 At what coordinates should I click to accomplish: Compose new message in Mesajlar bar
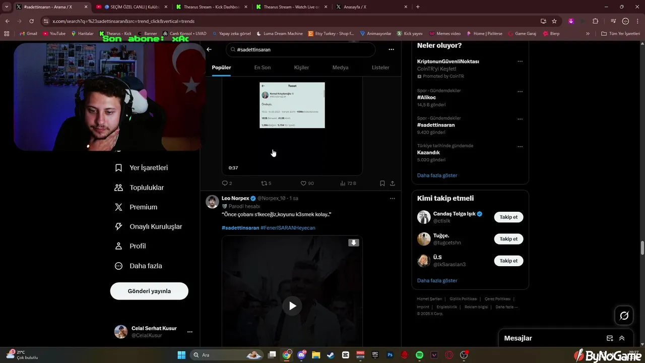click(610, 338)
